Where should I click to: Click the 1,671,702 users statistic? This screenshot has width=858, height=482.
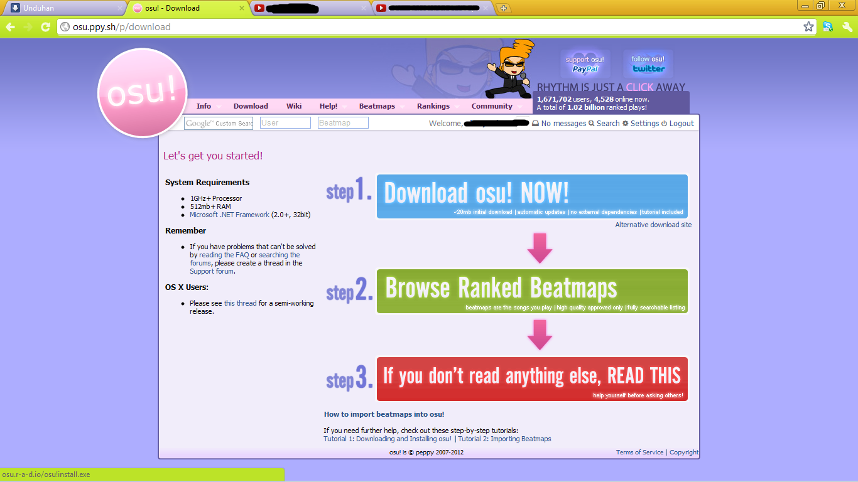tap(563, 99)
